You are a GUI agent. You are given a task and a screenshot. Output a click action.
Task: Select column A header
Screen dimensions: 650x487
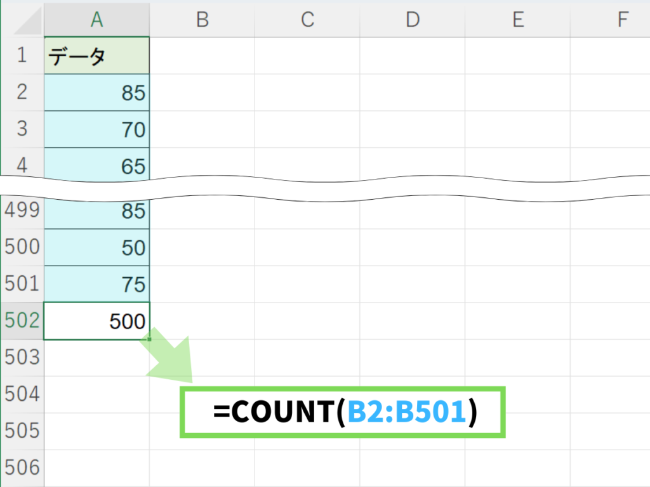coord(96,20)
